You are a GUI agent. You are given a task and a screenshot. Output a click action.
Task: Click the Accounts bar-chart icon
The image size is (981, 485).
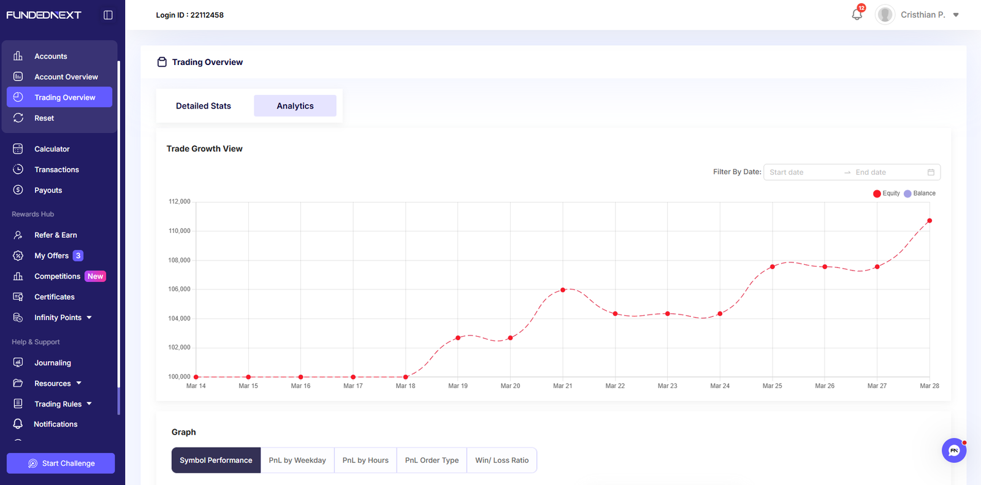[18, 56]
